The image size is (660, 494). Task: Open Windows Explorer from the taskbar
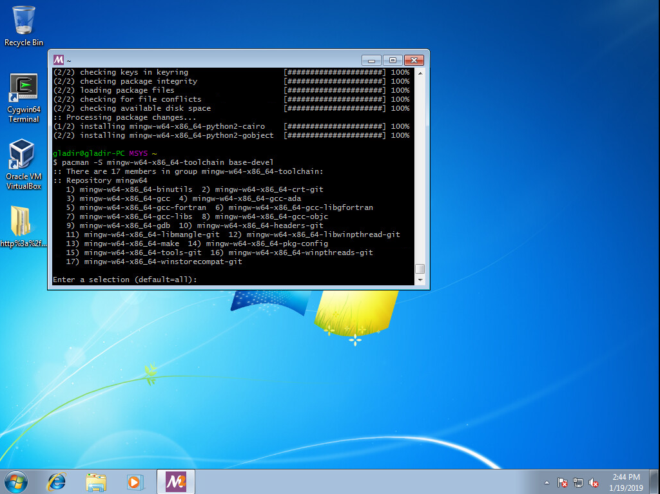(96, 481)
